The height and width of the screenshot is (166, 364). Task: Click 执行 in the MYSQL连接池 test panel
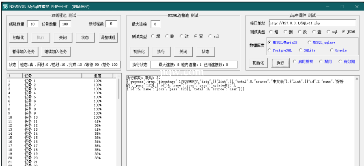click(161, 52)
